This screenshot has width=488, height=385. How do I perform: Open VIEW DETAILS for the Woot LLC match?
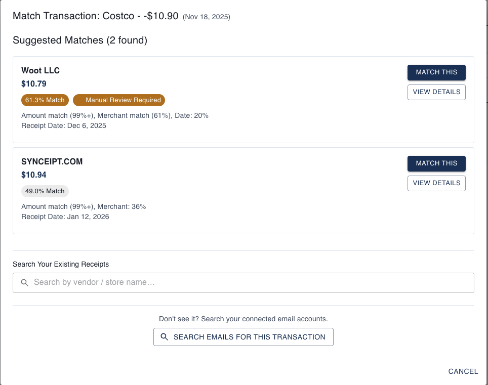[x=436, y=92]
